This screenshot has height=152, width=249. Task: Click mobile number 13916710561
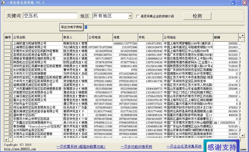(x=150, y=43)
